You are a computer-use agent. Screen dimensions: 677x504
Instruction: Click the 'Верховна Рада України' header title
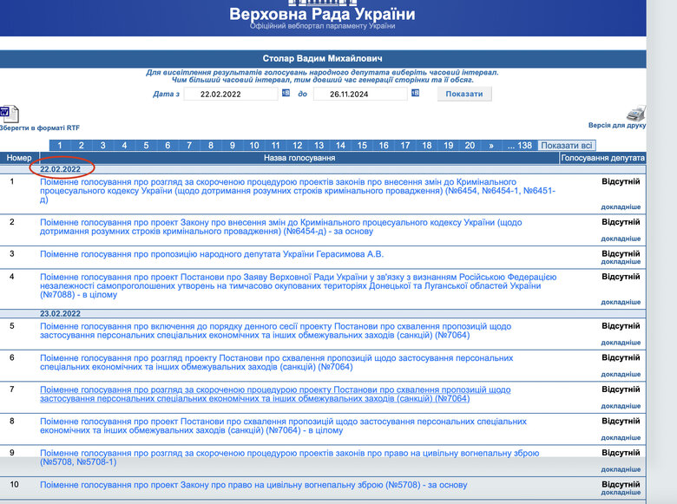click(322, 15)
